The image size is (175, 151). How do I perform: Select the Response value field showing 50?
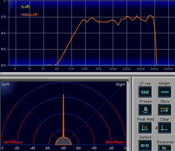click(165, 148)
